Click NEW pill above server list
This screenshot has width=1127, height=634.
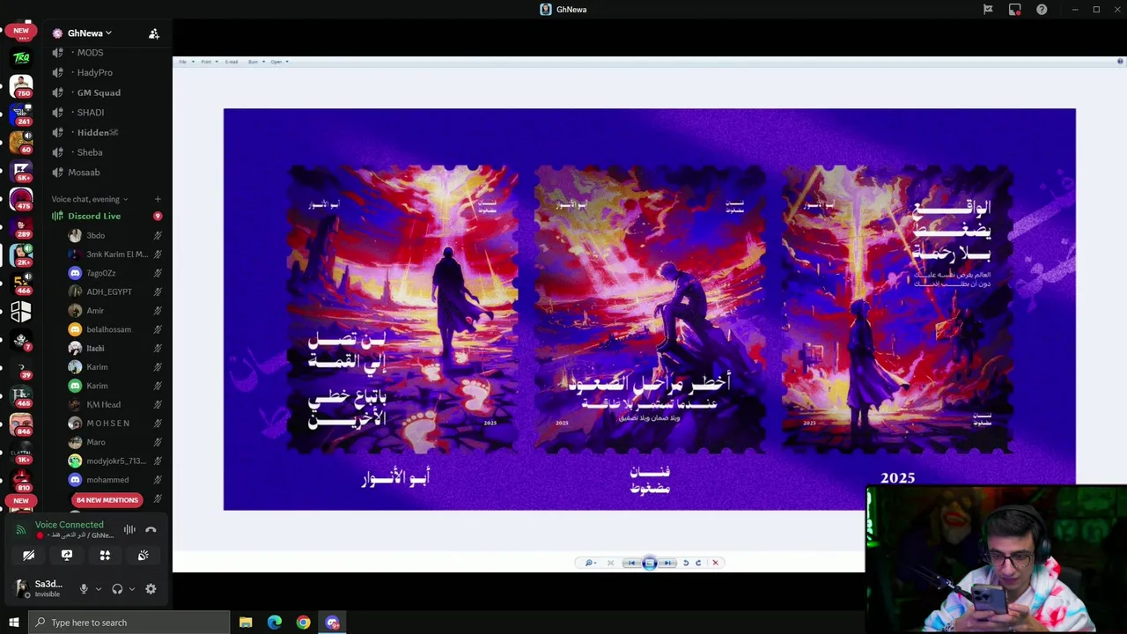click(21, 31)
